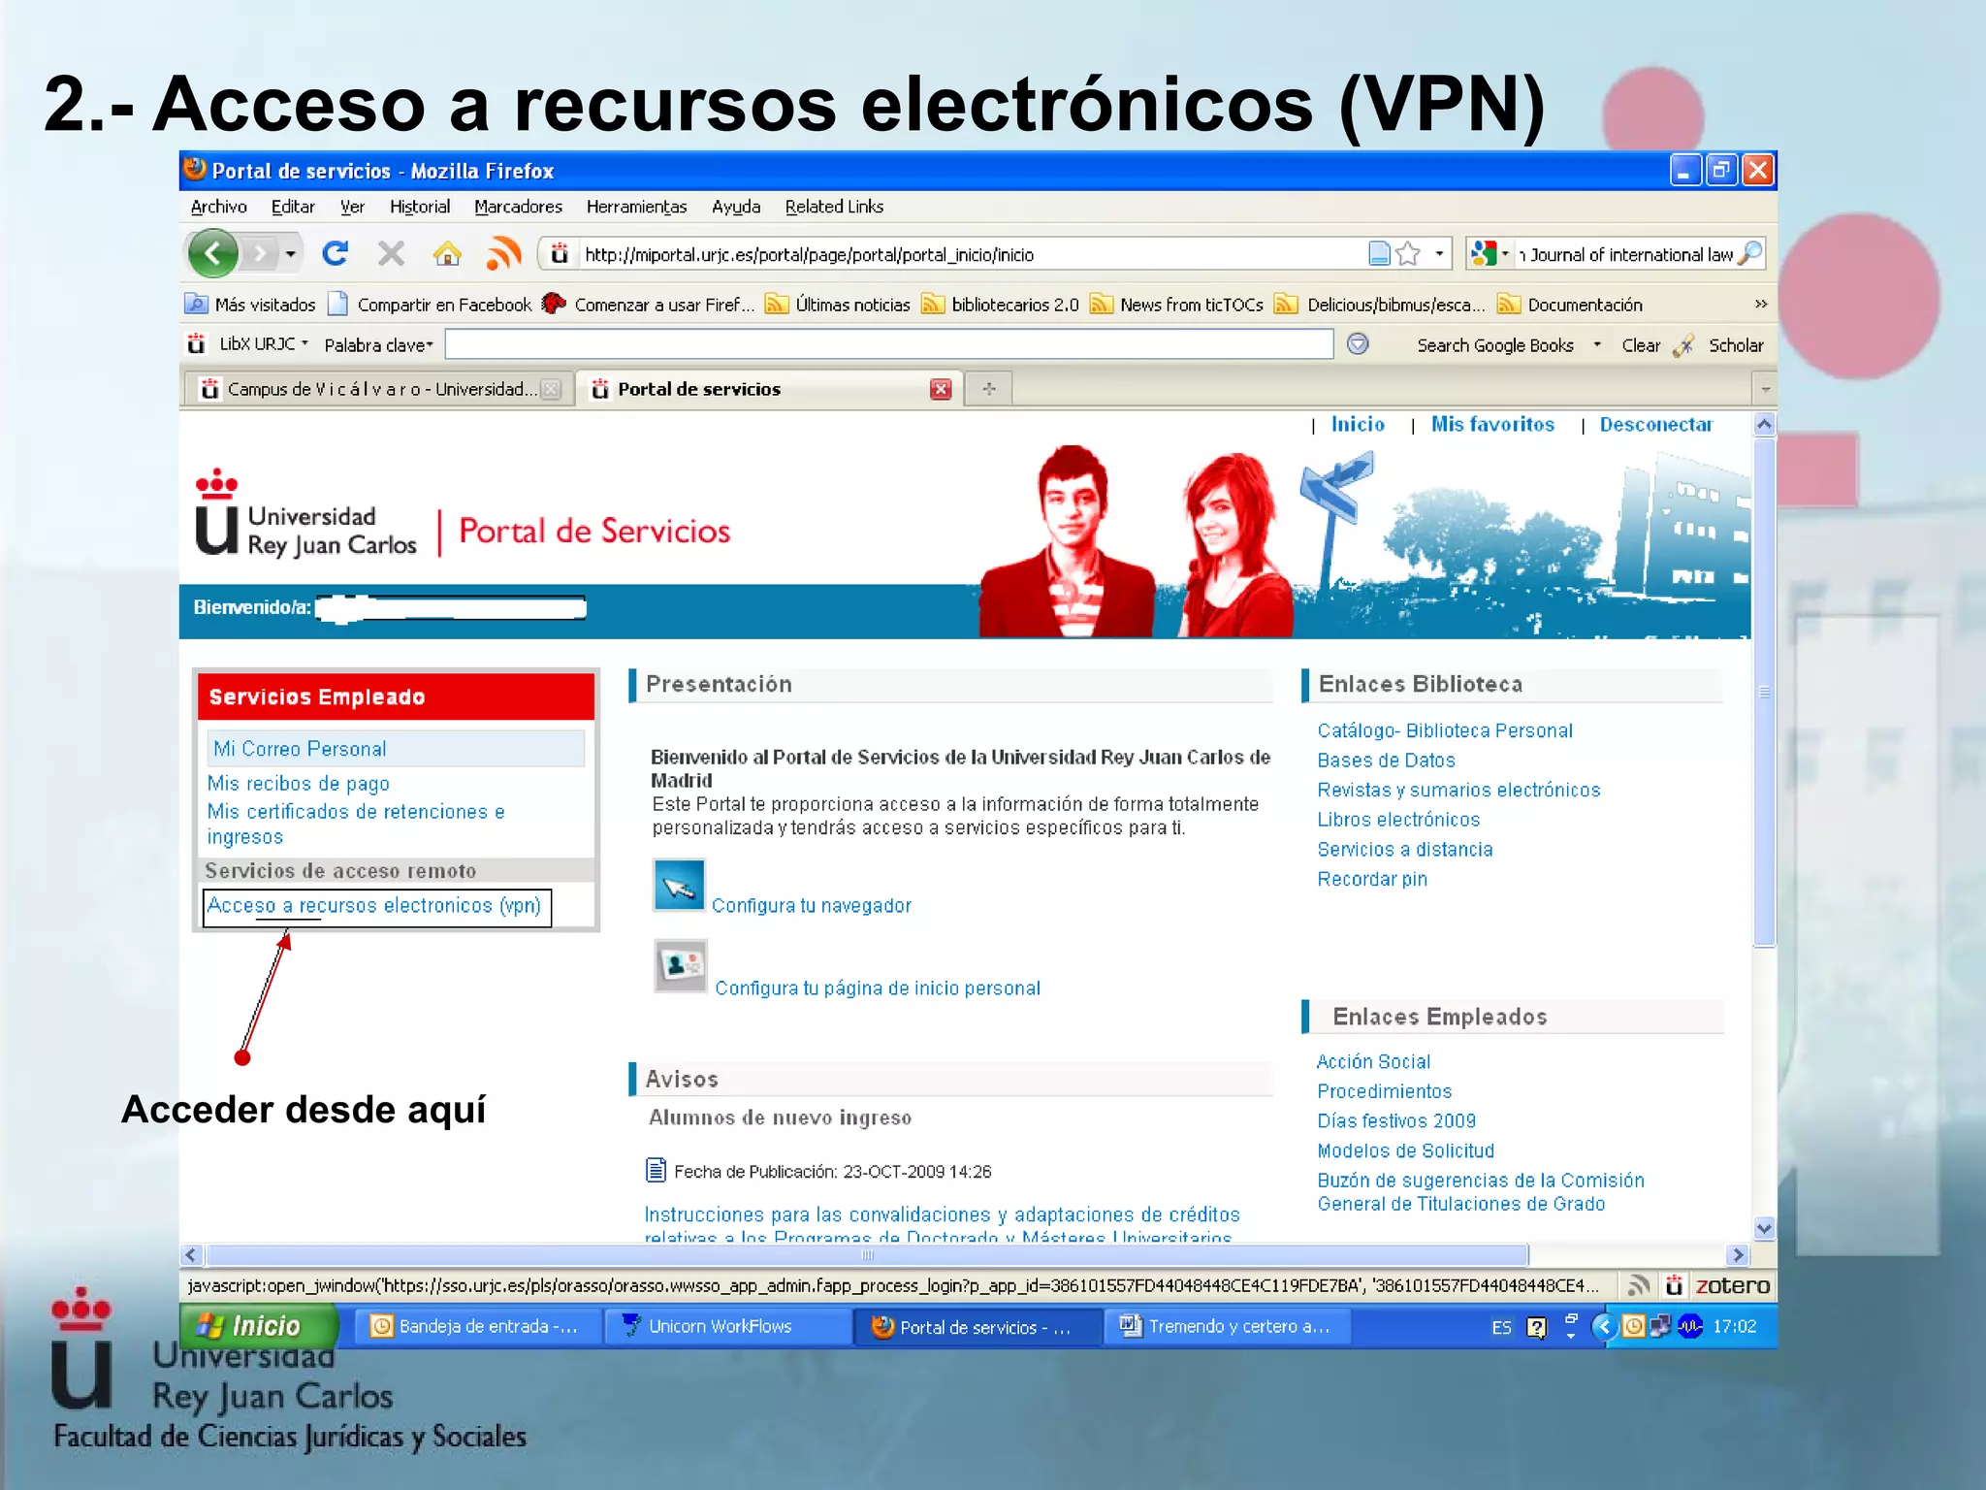1986x1490 pixels.
Task: Click the Stop loading X icon
Action: coord(391,254)
